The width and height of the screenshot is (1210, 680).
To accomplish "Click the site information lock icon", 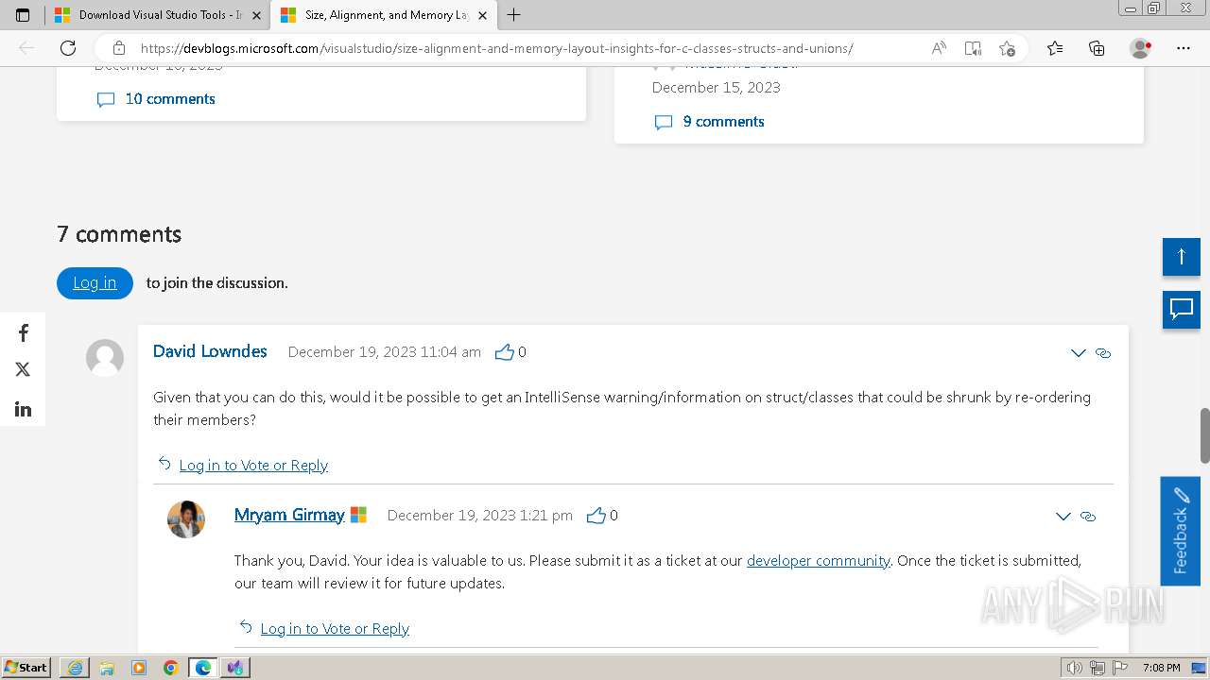I will (119, 48).
